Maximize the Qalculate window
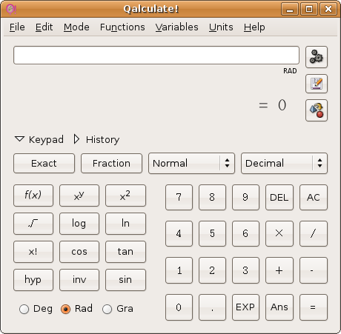Image resolution: width=341 pixels, height=334 pixels. (309, 9)
